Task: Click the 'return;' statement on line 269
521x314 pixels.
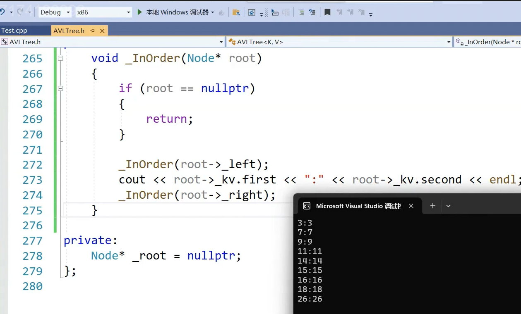Action: [170, 119]
